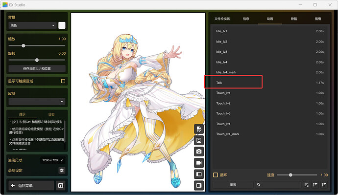Screen dimensions: 338x195
Task: Click the portrait icon in the canvas toolbar
Action: 199,140
